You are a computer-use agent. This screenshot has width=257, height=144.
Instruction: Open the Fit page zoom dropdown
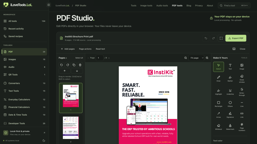196,58
